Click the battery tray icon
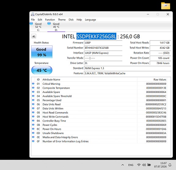The width and height of the screenshot is (176, 170). pyautogui.click(x=149, y=165)
